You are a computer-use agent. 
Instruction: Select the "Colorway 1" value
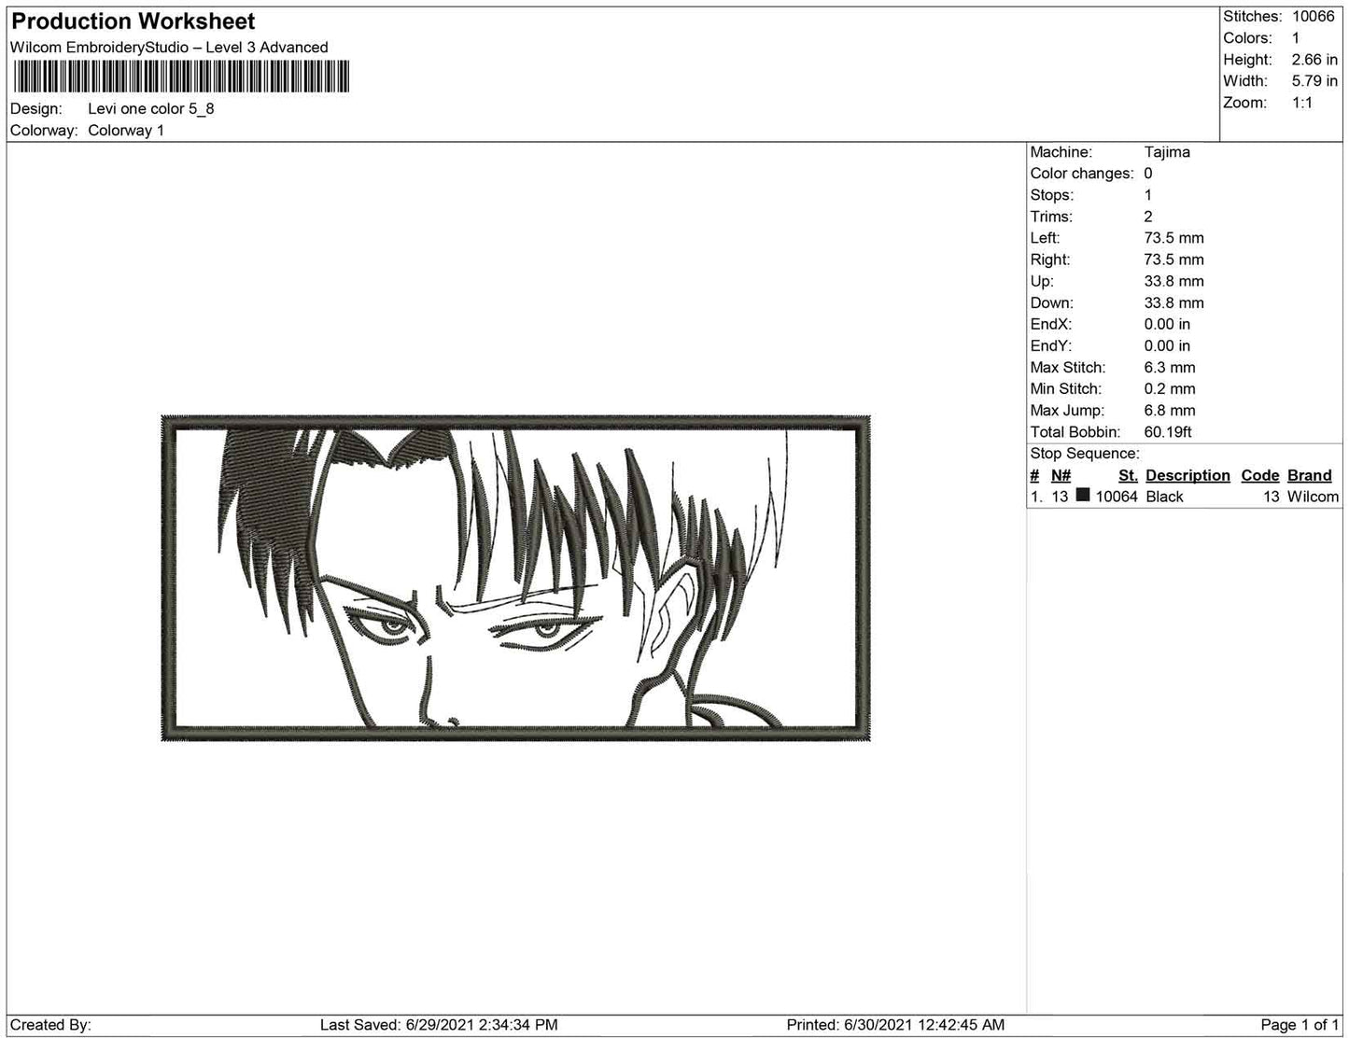(x=126, y=131)
